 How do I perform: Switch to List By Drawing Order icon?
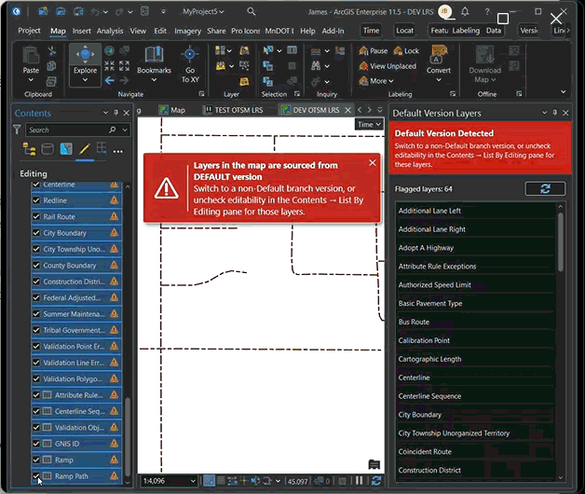(x=29, y=149)
